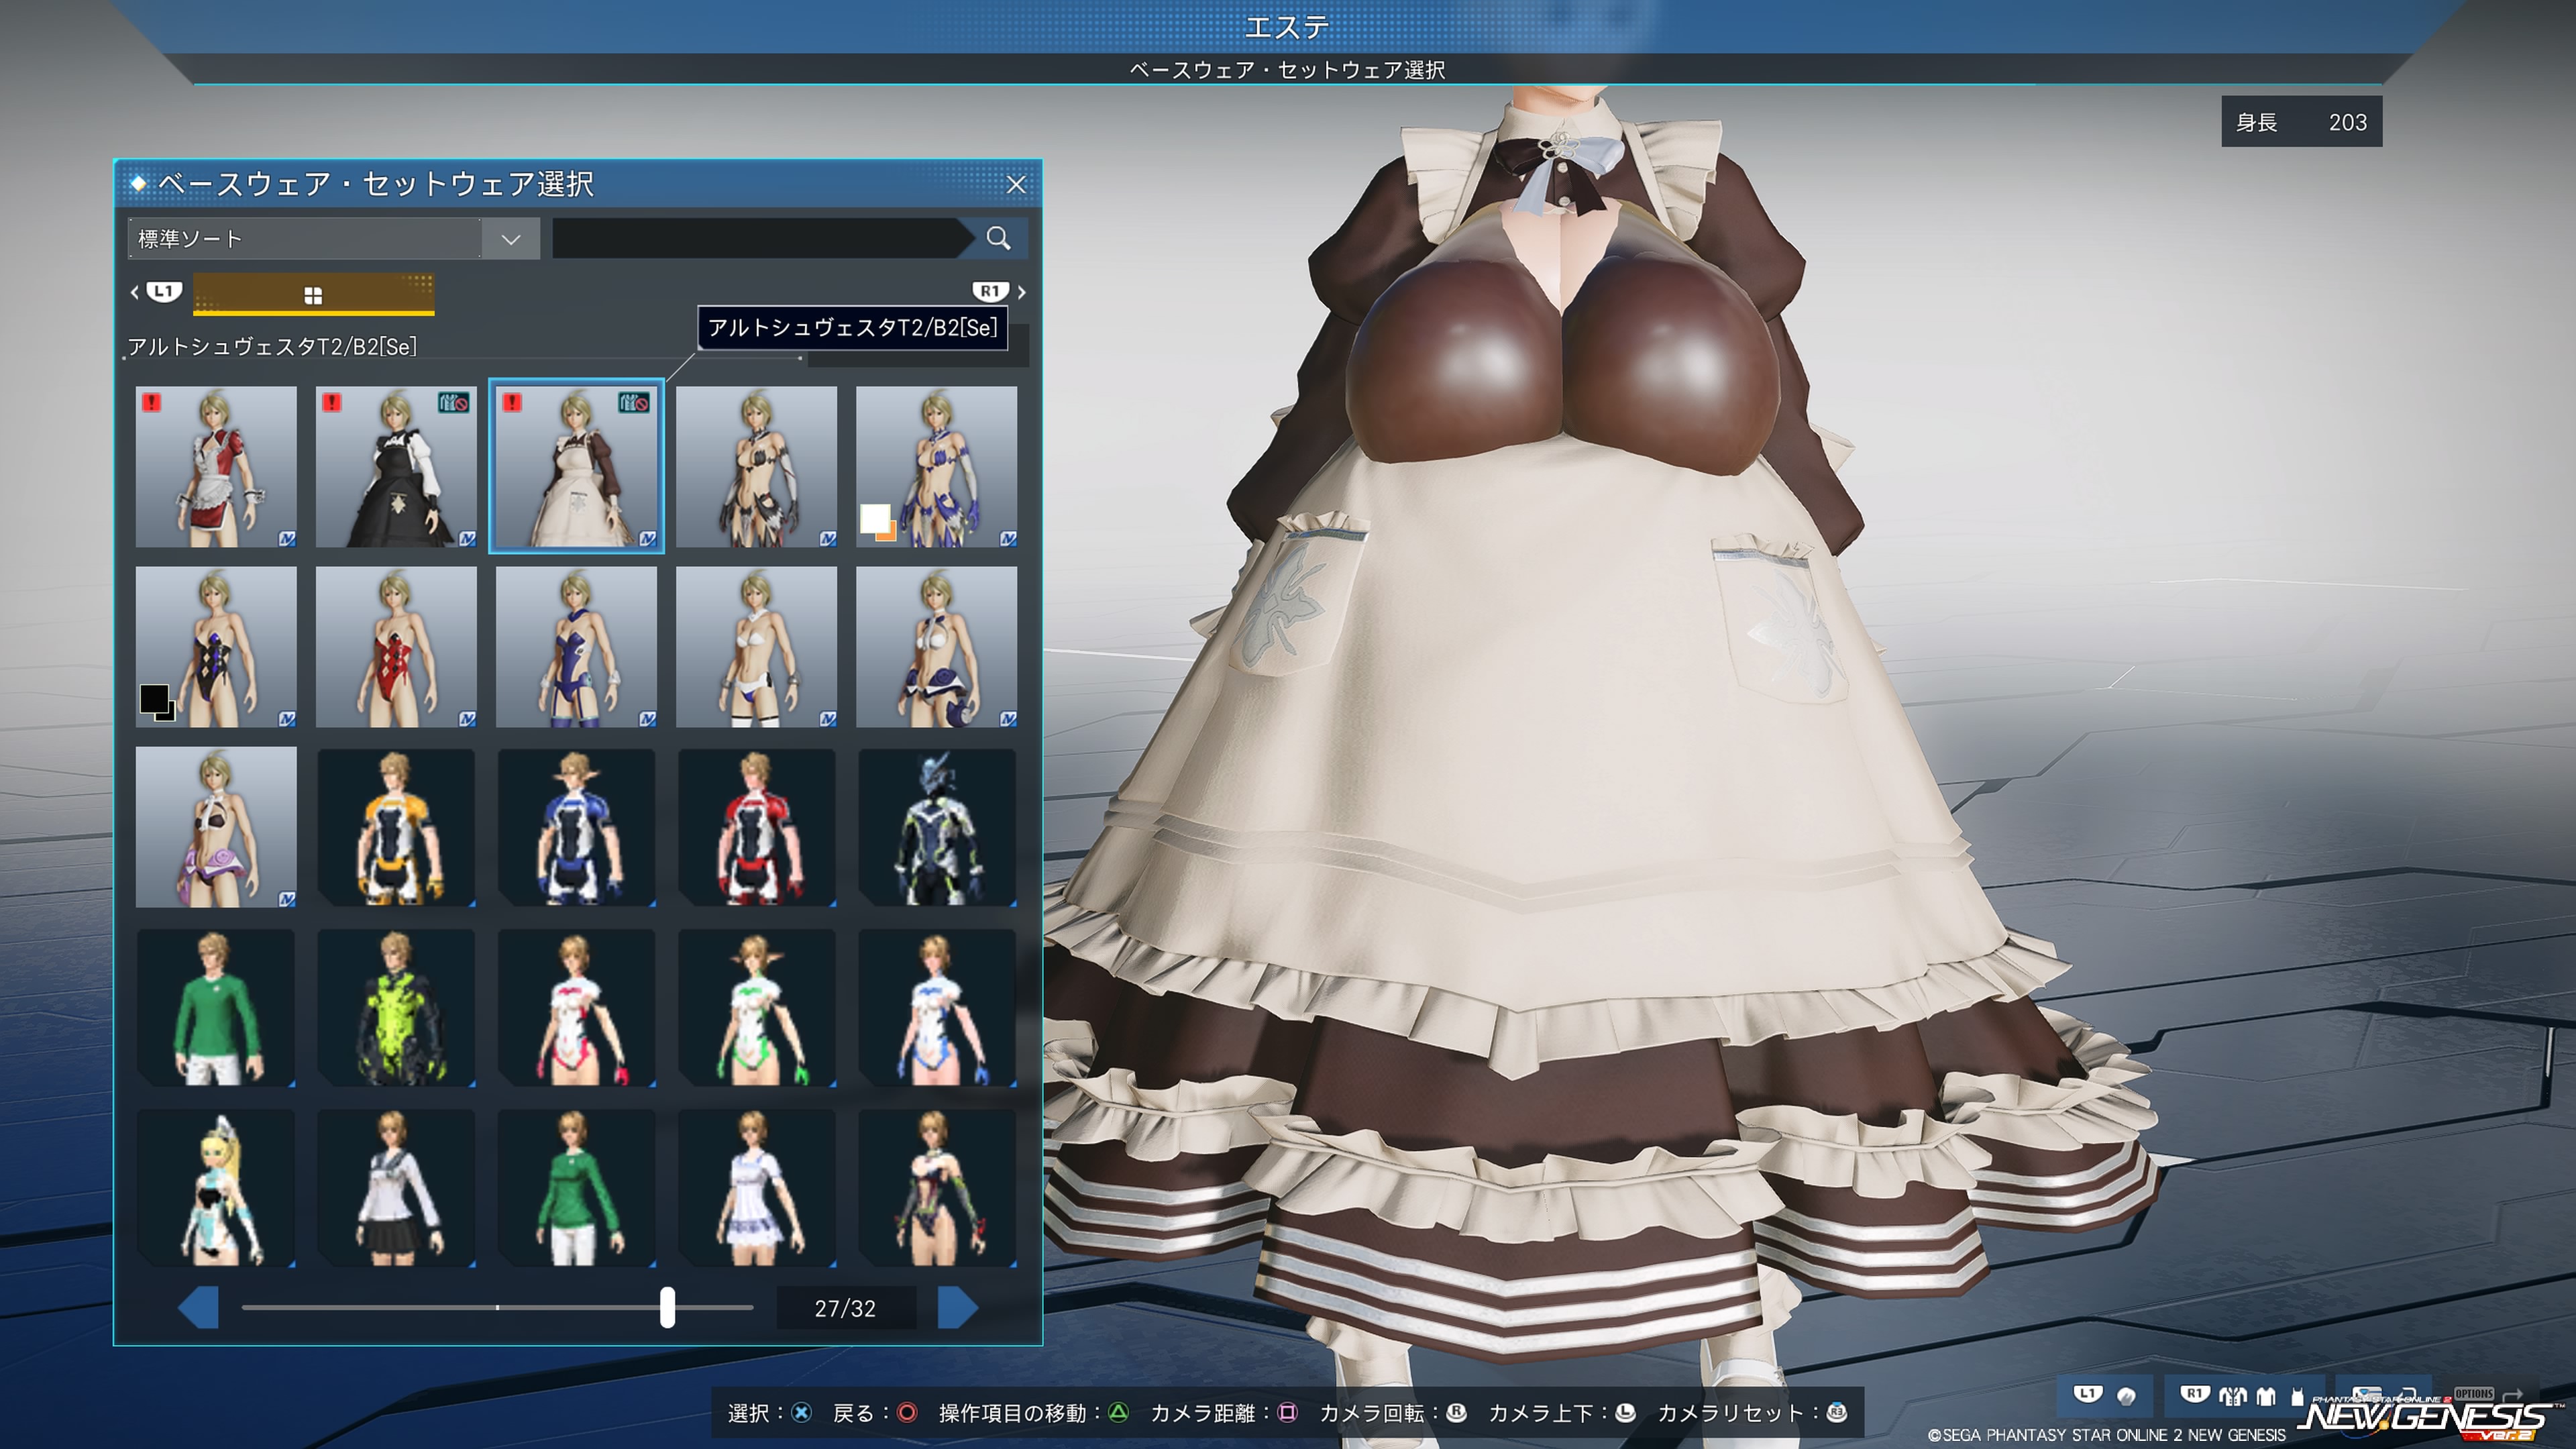
Task: Select the red maid outfit thumbnail
Action: (x=216, y=467)
